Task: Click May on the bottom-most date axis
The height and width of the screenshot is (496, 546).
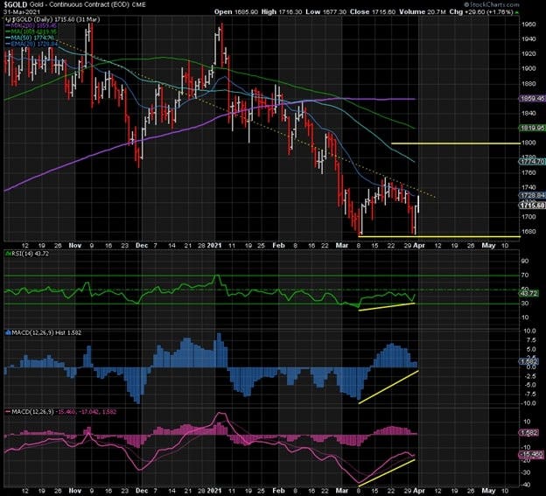Action: pos(488,491)
